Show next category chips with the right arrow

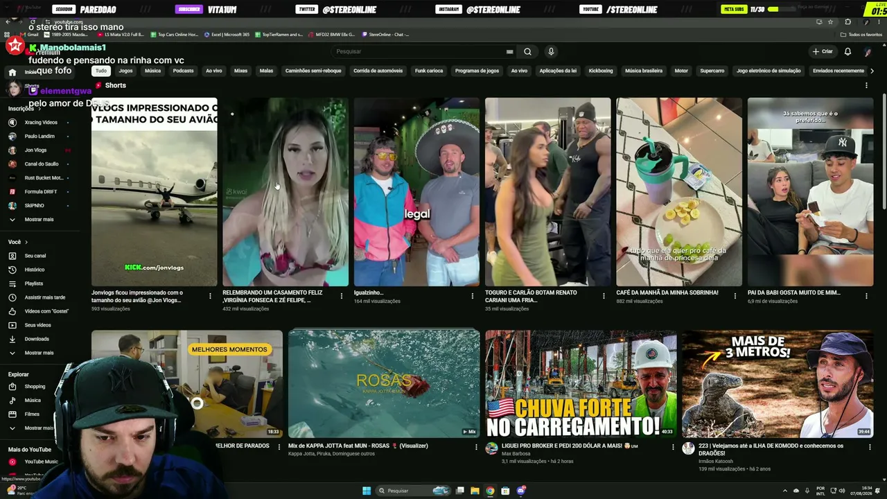872,71
